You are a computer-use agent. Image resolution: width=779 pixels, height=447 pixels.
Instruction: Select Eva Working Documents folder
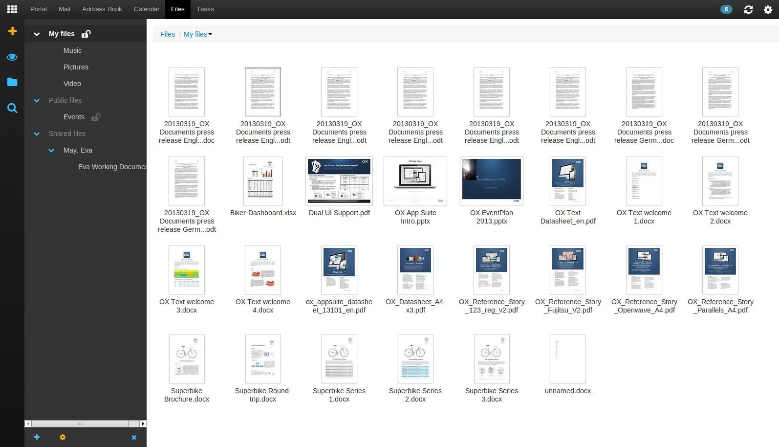click(x=112, y=167)
